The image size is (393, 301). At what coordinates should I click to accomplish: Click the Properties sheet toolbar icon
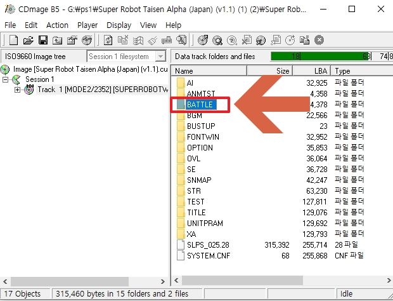point(72,40)
